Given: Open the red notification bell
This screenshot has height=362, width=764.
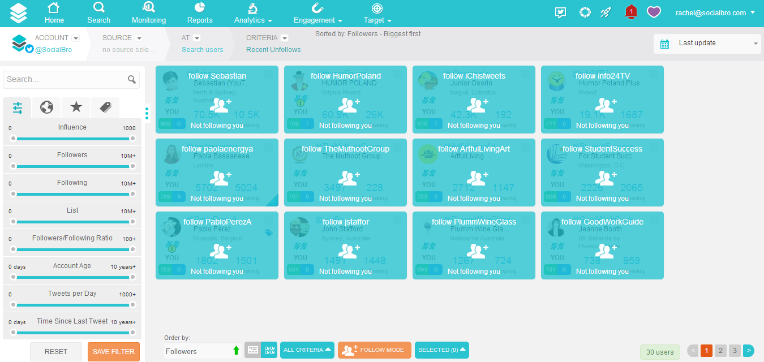Looking at the screenshot, I should (x=631, y=12).
